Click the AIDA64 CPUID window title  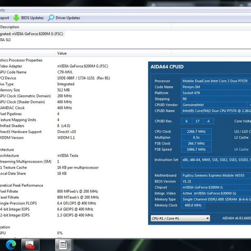(x=167, y=67)
